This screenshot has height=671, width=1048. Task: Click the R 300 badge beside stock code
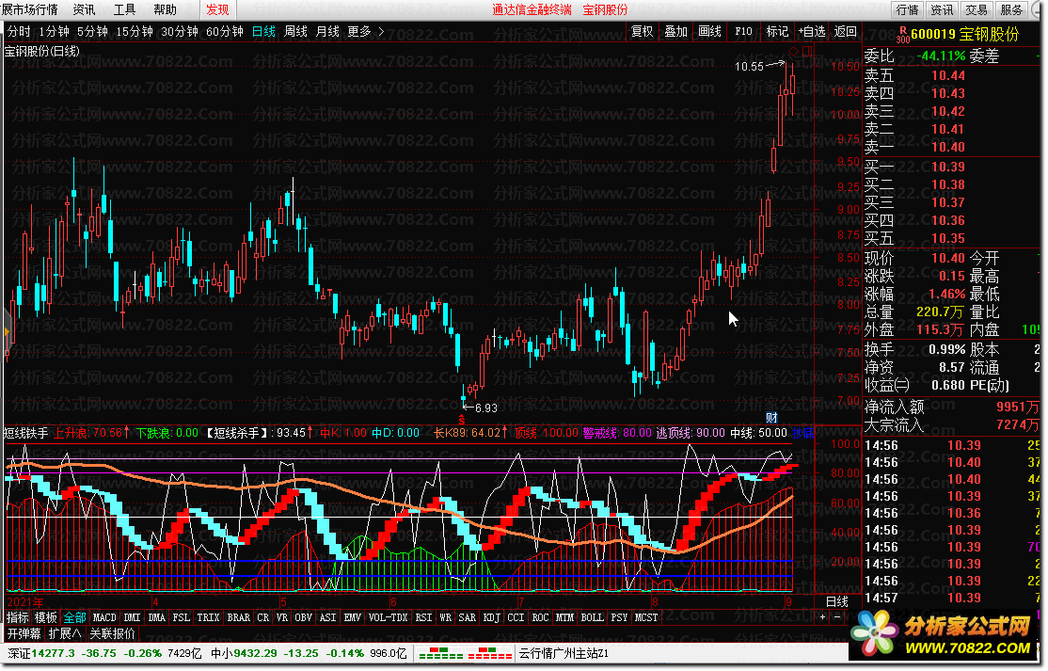pyautogui.click(x=903, y=35)
